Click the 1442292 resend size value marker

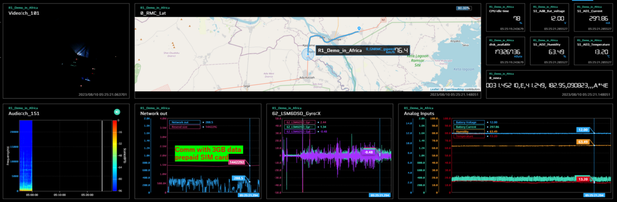[237, 162]
